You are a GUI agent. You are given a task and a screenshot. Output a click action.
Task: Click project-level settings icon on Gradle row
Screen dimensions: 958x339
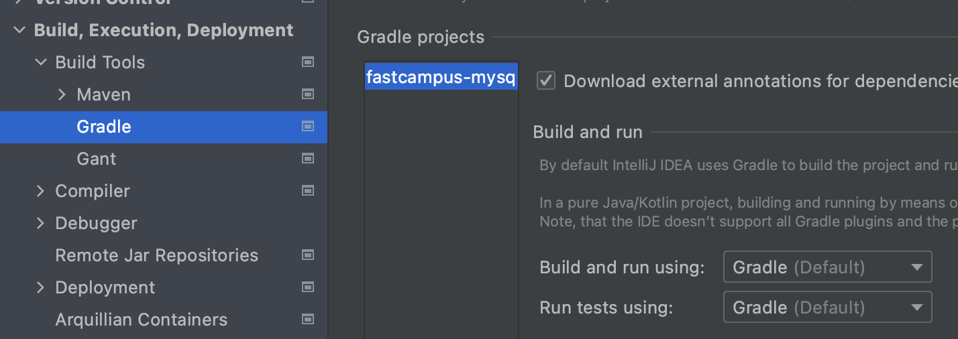(x=308, y=127)
